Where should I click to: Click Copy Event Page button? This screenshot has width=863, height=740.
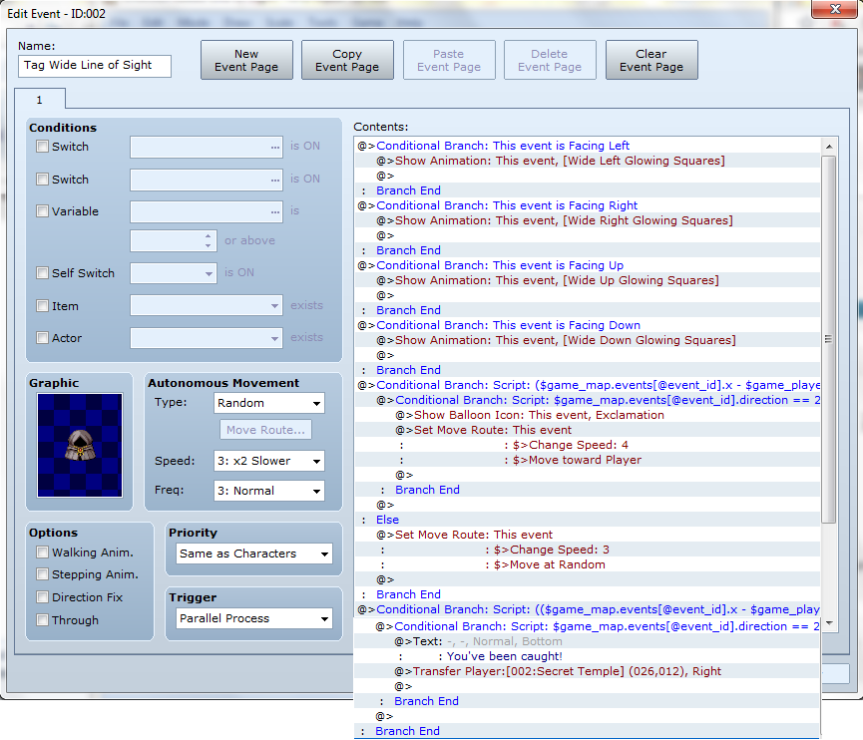click(x=347, y=60)
